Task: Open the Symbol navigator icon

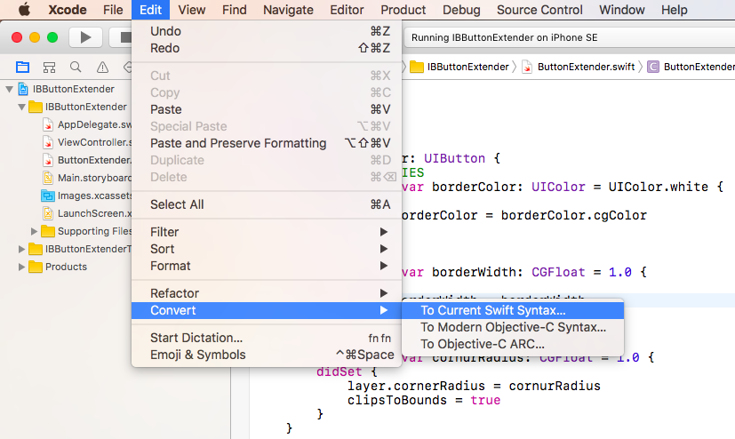Action: (49, 68)
